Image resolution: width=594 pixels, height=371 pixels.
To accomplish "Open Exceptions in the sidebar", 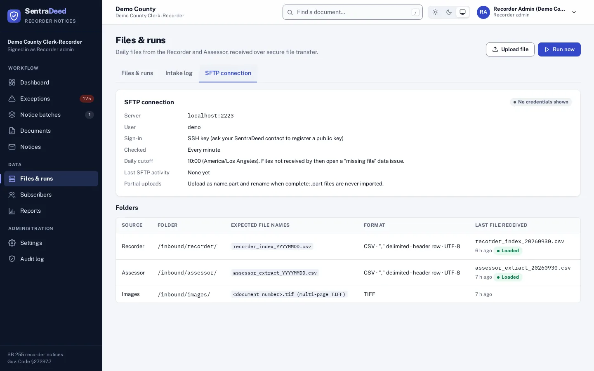I will pos(51,99).
